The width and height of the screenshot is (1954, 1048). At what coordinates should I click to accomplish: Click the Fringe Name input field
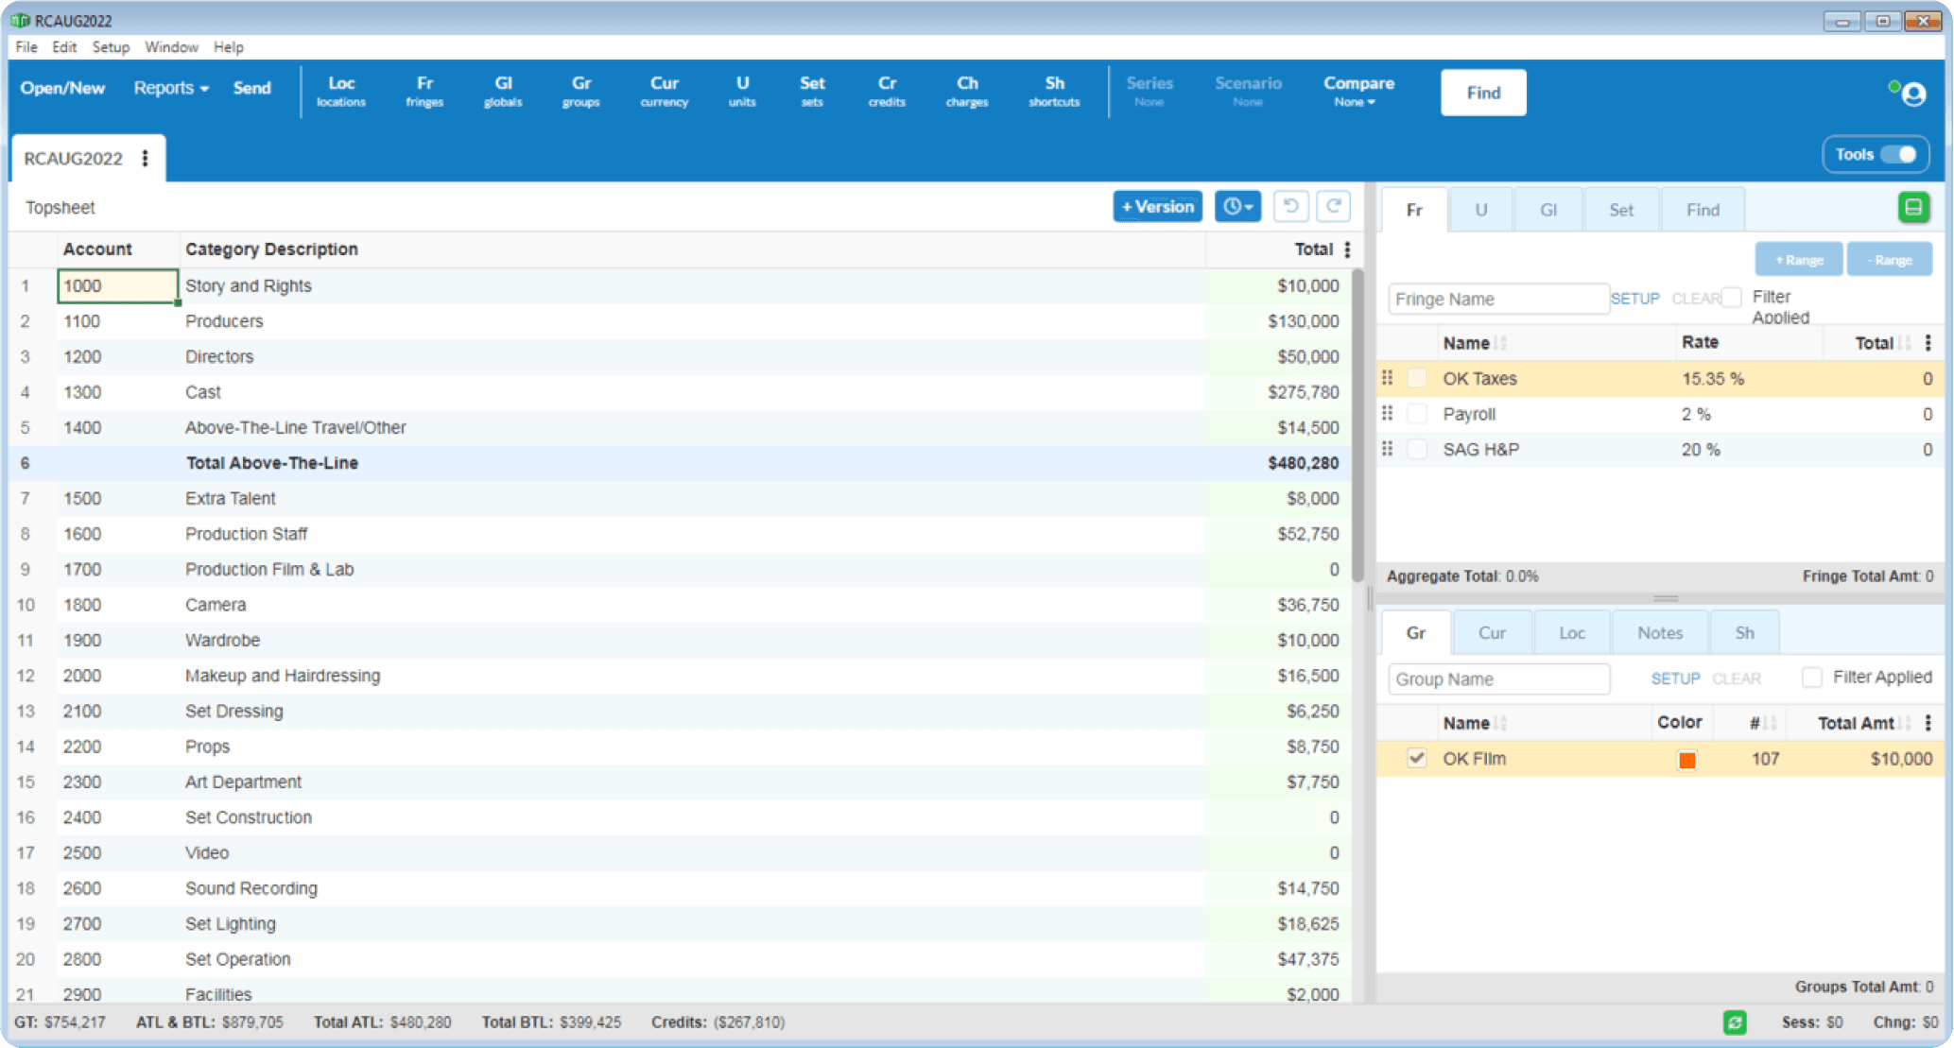1497,299
